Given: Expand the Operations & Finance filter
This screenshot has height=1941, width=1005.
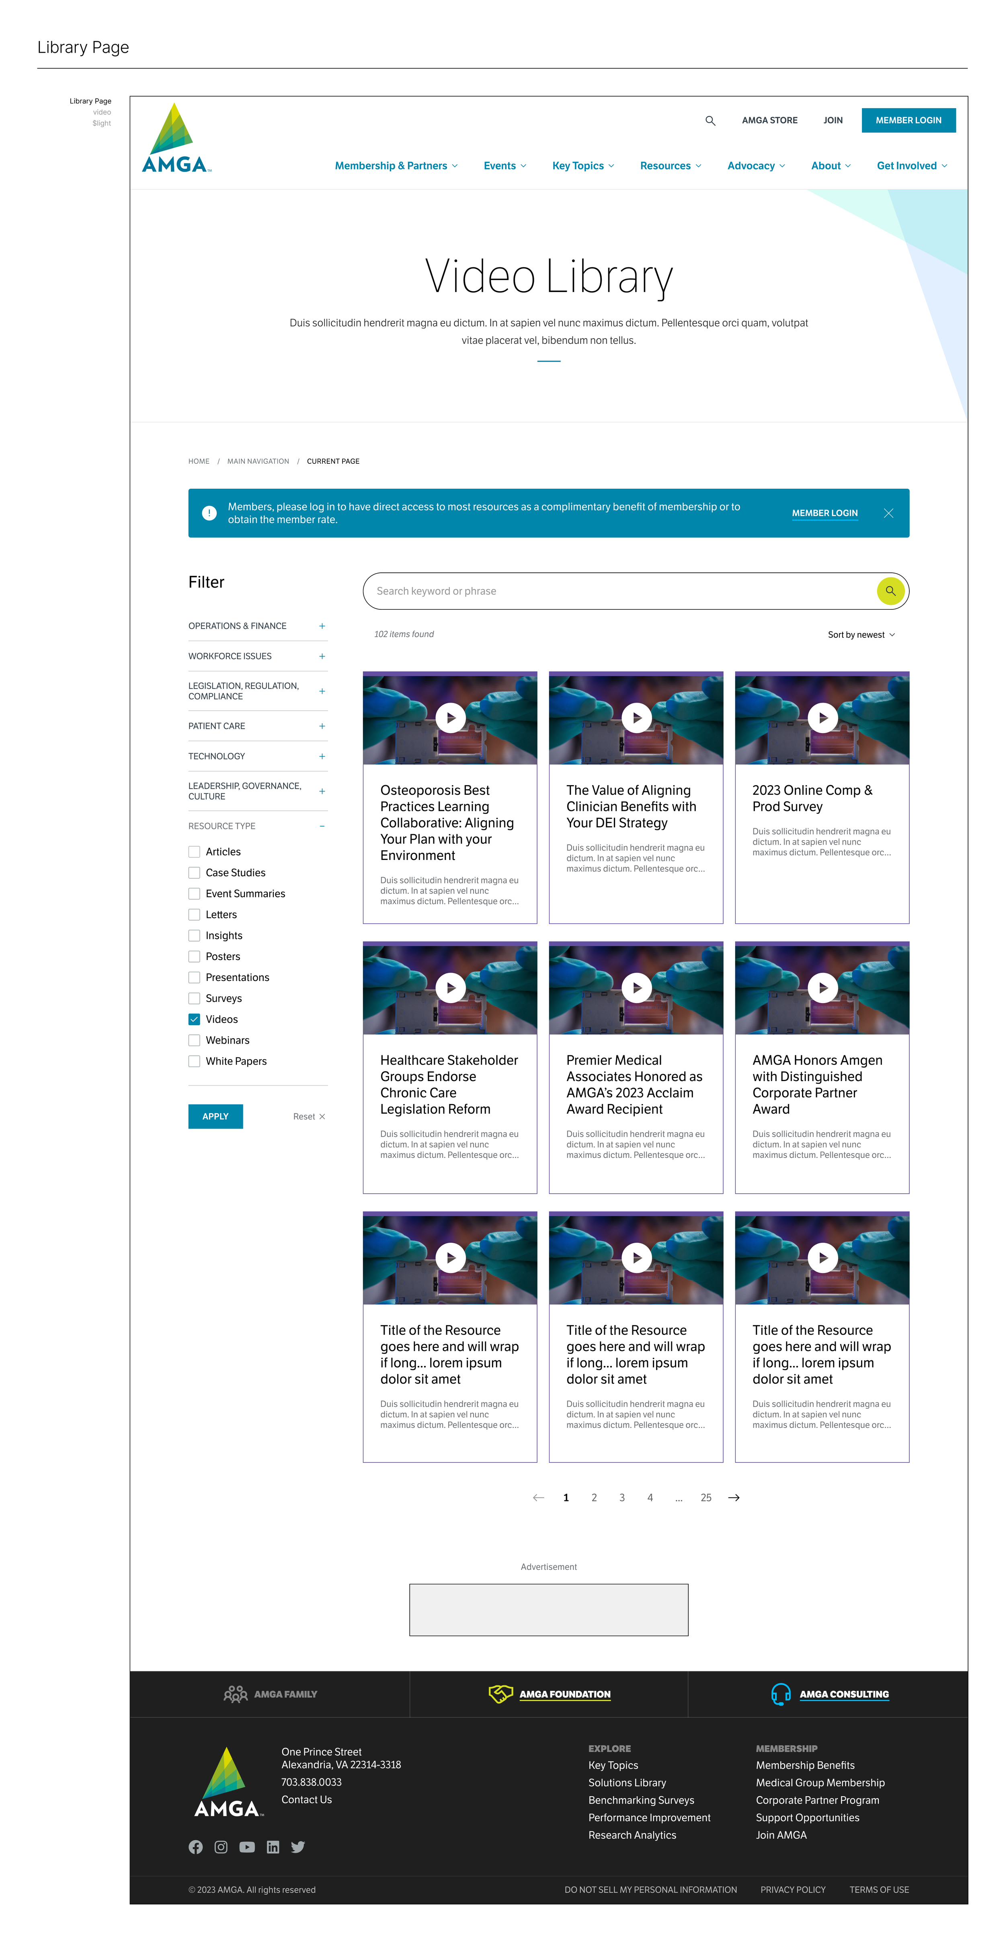Looking at the screenshot, I should (x=258, y=626).
